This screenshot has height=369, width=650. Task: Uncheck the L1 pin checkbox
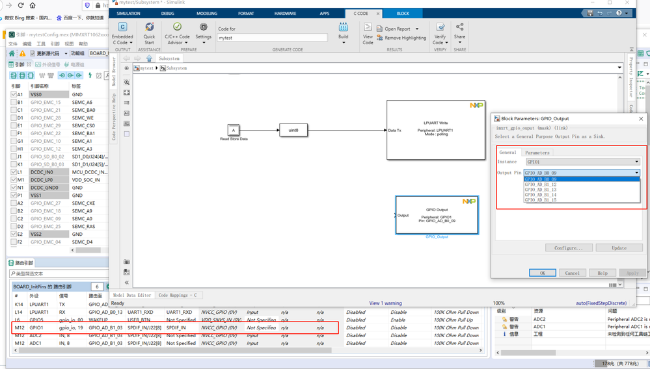pyautogui.click(x=14, y=172)
